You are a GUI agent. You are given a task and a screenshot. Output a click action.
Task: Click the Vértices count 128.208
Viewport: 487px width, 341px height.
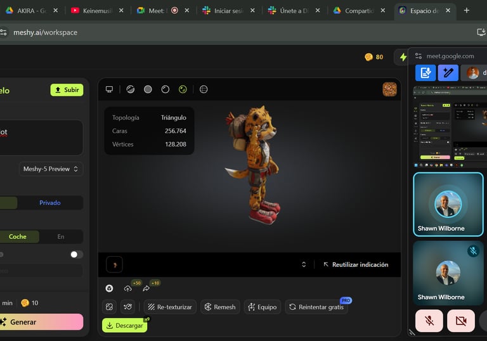tap(176, 145)
